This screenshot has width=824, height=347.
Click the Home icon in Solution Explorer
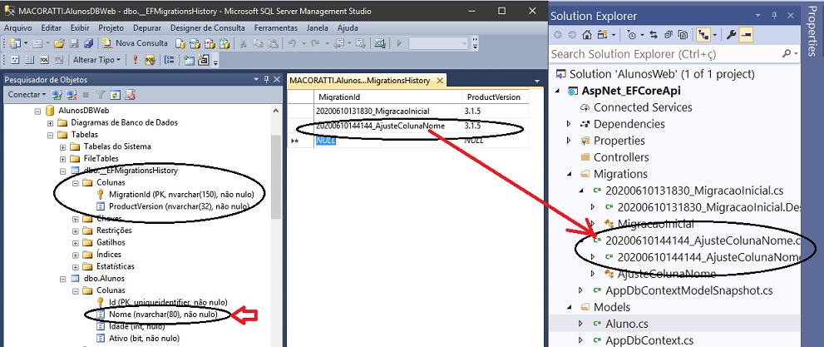tap(587, 35)
